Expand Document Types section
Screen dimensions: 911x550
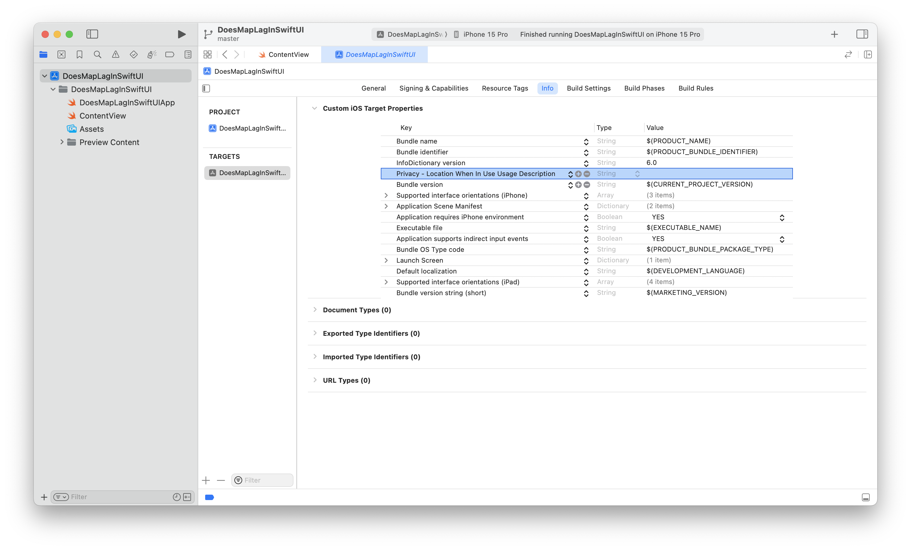315,310
